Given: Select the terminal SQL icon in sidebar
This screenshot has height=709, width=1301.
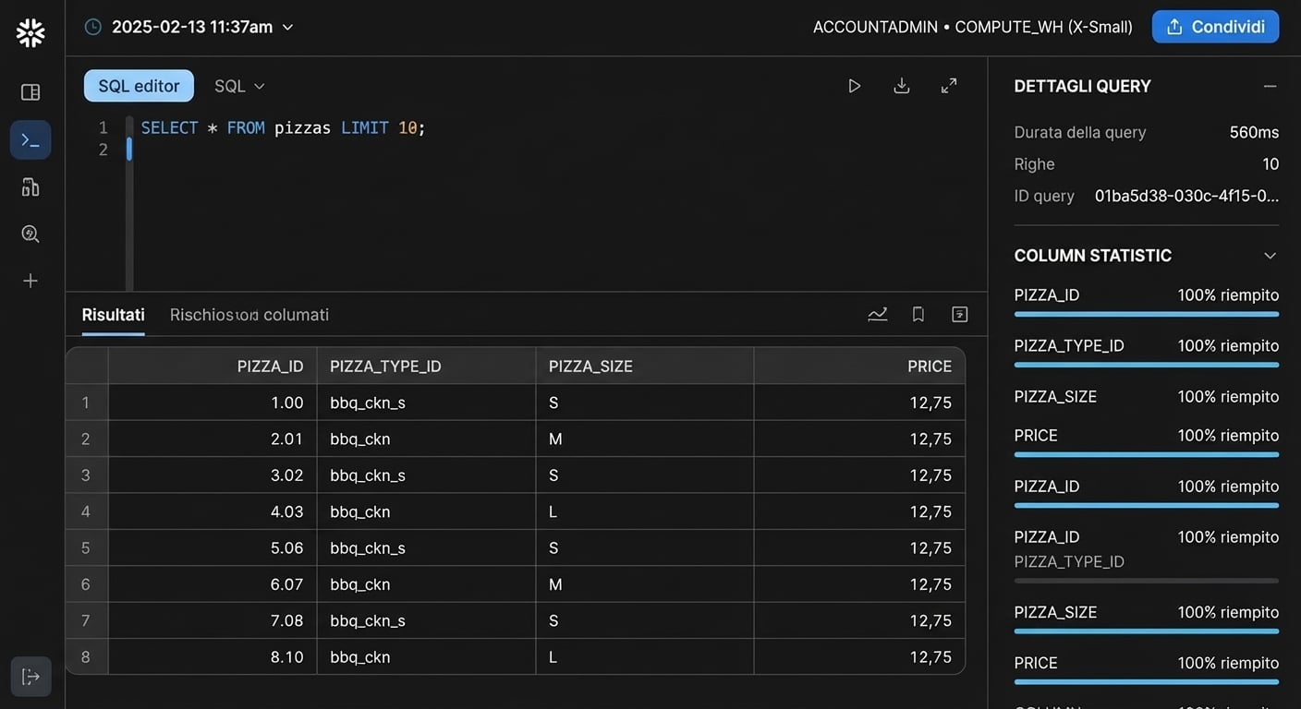Looking at the screenshot, I should point(30,140).
